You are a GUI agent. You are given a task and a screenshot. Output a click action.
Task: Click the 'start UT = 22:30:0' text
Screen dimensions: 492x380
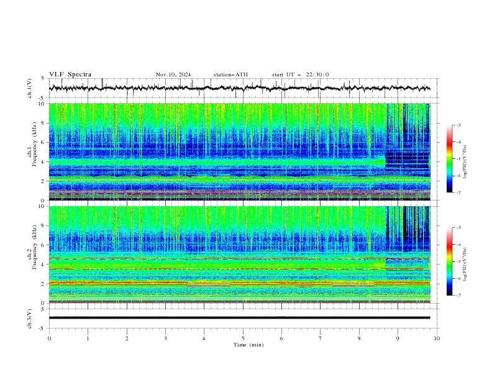pyautogui.click(x=300, y=75)
